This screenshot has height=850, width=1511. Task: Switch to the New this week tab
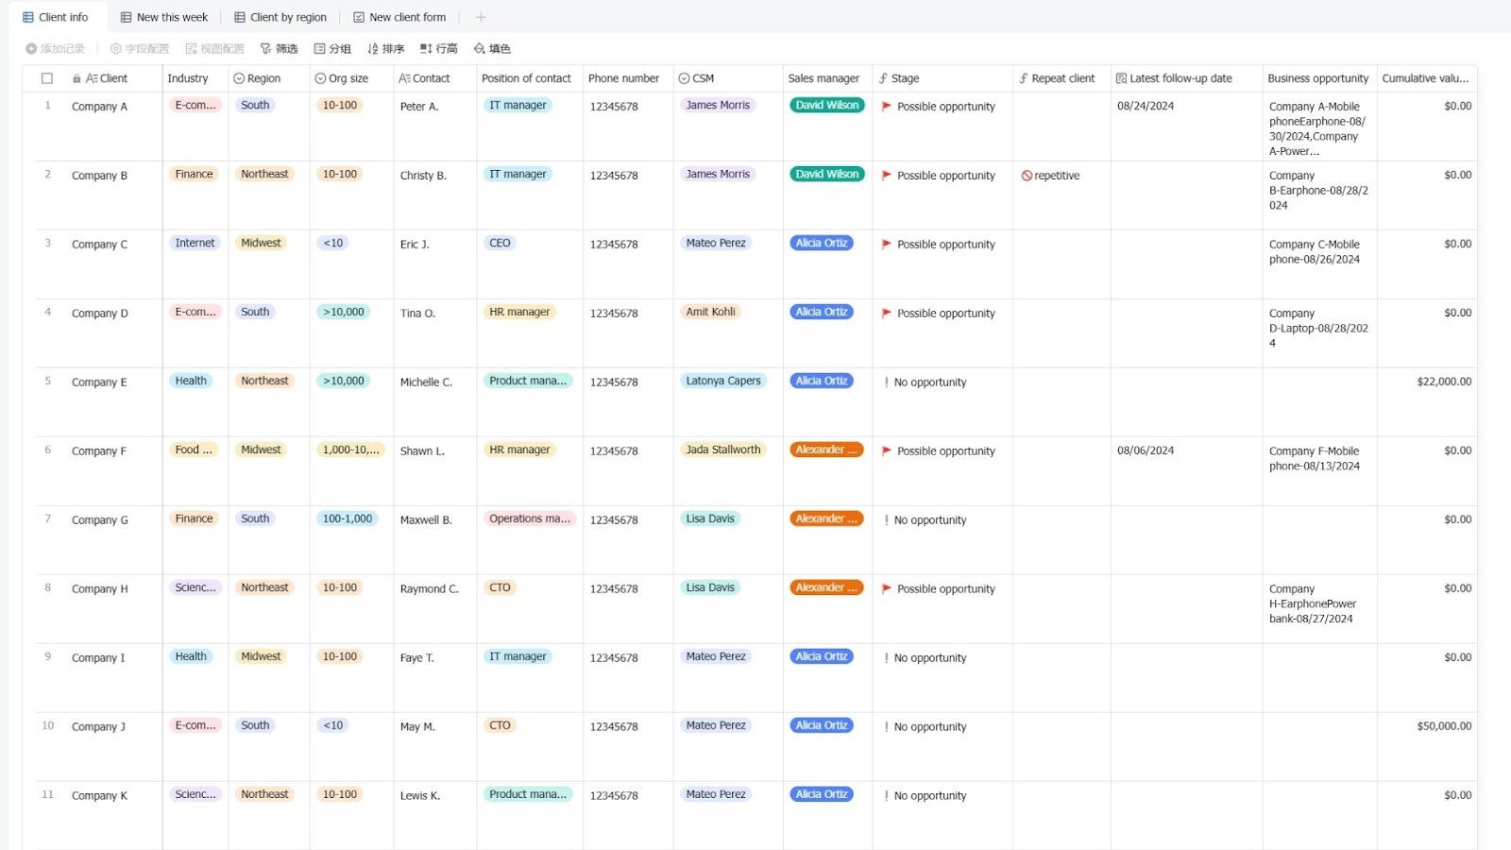point(163,16)
